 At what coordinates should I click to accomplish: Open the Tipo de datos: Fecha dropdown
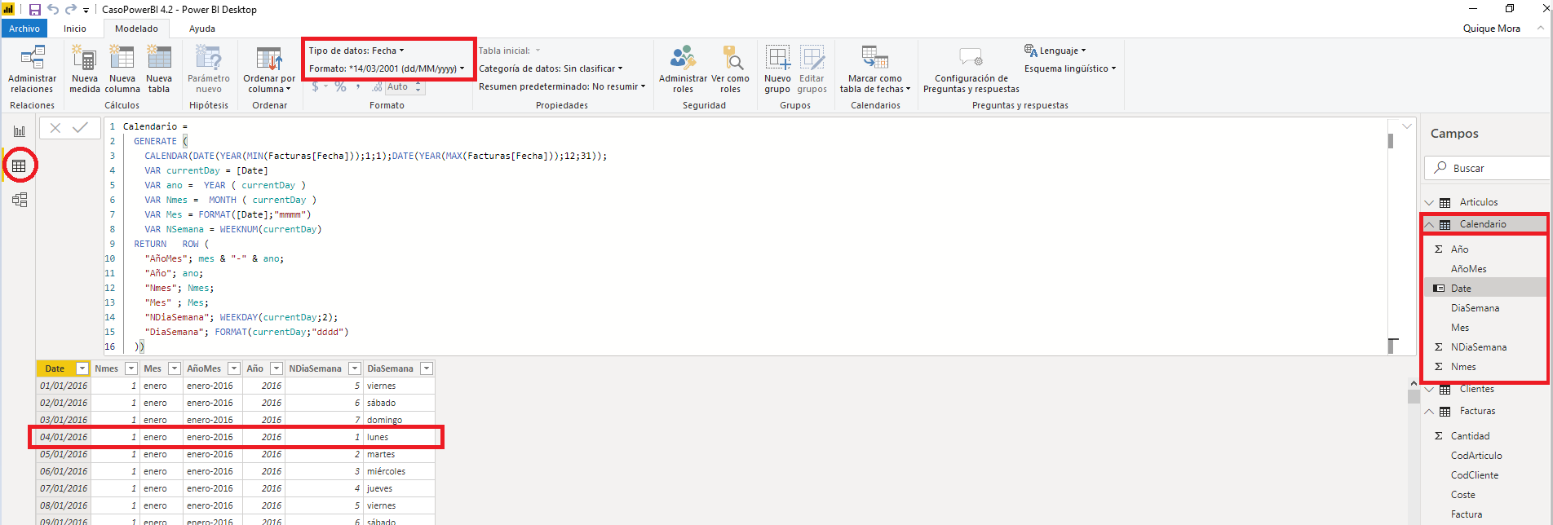click(x=356, y=51)
